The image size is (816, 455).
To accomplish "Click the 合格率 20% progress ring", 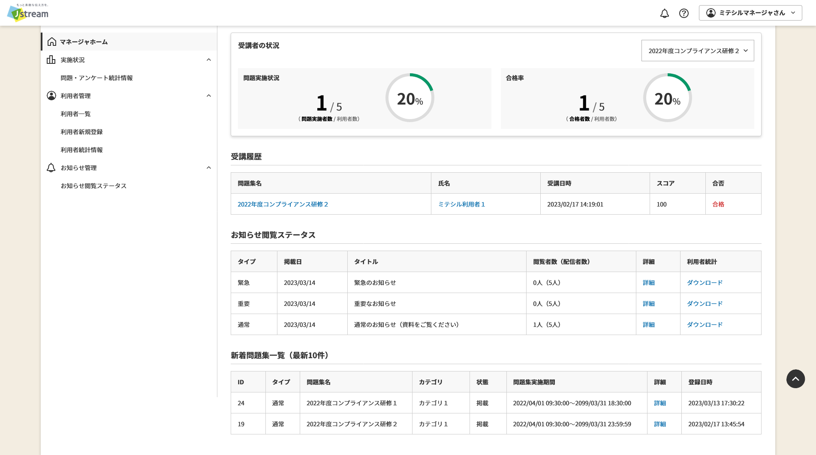I will pyautogui.click(x=668, y=98).
